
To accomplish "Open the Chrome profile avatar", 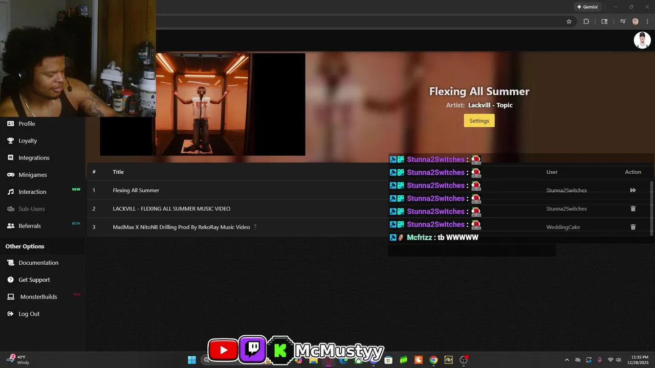I will point(636,21).
